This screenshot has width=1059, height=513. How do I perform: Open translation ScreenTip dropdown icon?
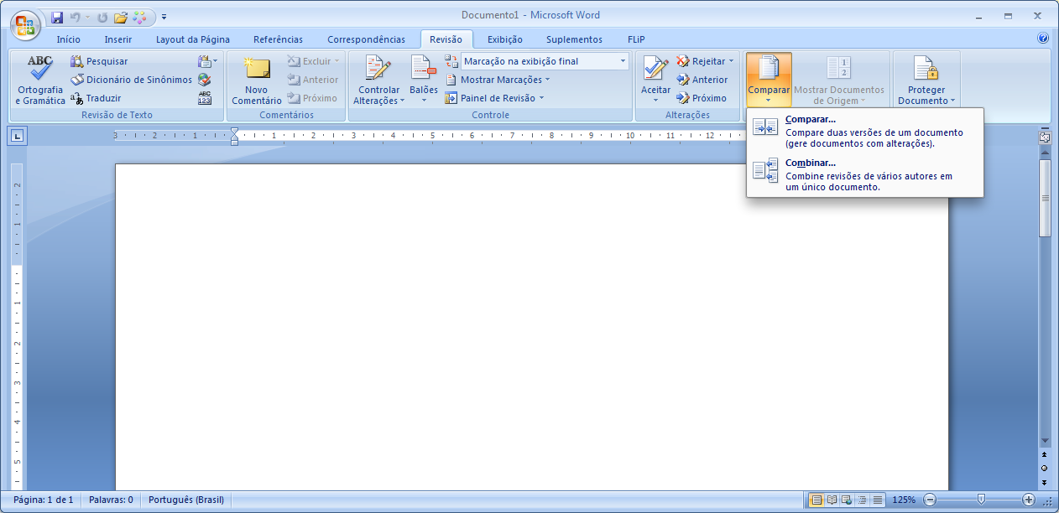tap(207, 61)
